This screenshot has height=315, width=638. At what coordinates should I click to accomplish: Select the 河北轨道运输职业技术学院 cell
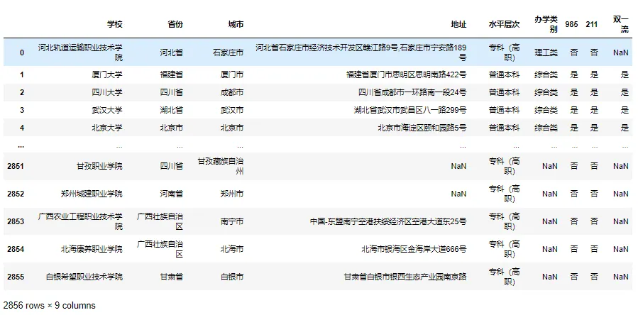click(x=81, y=52)
